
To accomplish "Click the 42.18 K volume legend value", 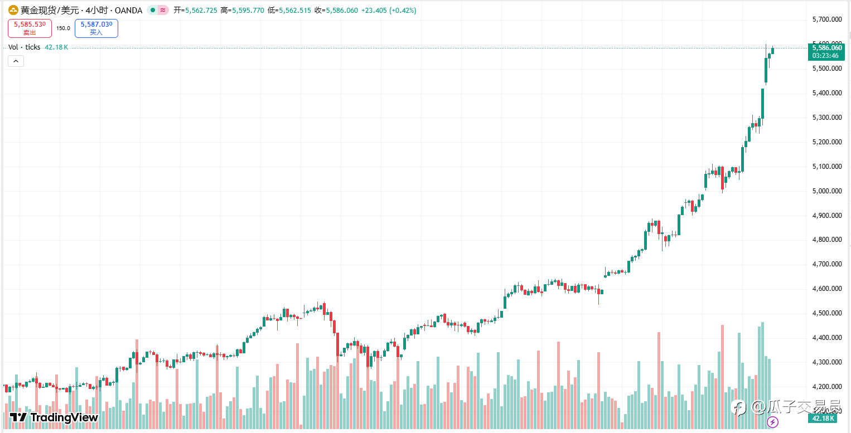I will [x=56, y=47].
